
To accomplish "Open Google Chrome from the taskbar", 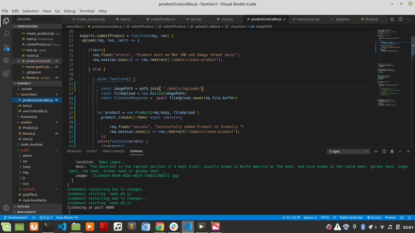I will tap(159, 227).
